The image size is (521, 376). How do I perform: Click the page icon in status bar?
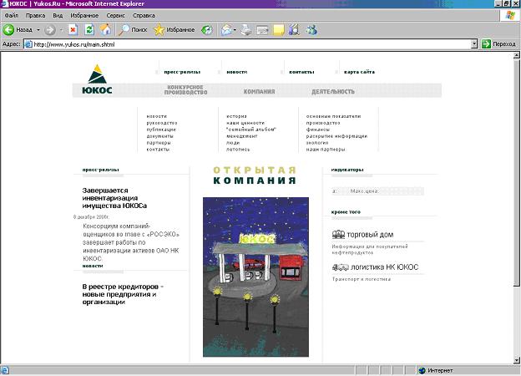click(x=5, y=370)
